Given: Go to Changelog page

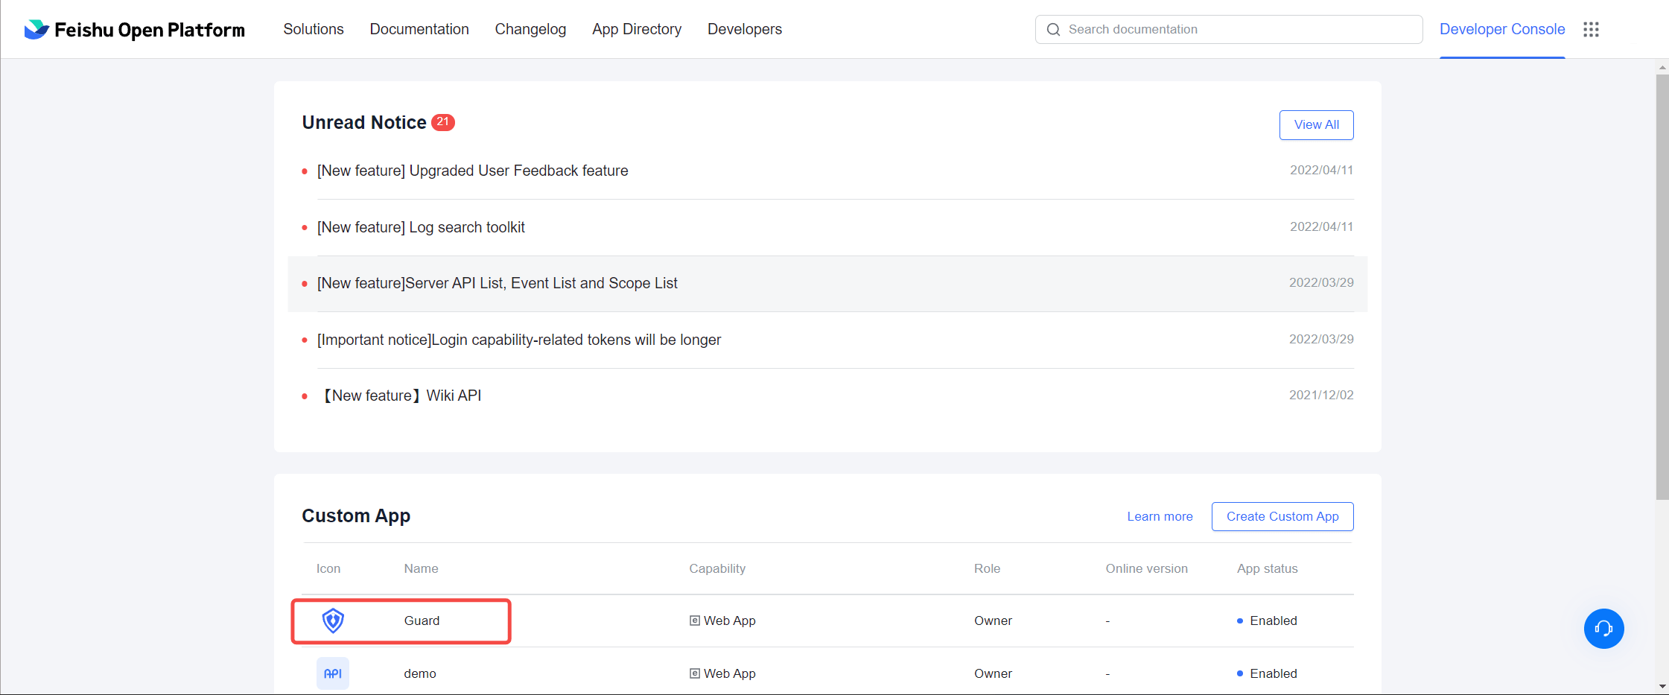Looking at the screenshot, I should pyautogui.click(x=530, y=29).
